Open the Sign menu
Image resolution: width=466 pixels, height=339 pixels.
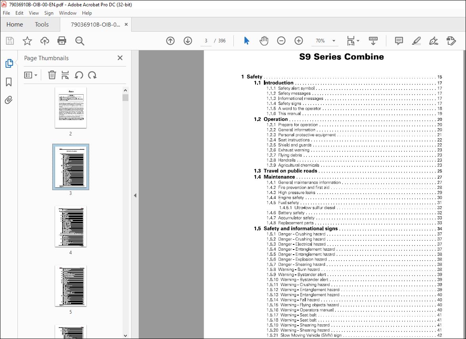[49, 13]
